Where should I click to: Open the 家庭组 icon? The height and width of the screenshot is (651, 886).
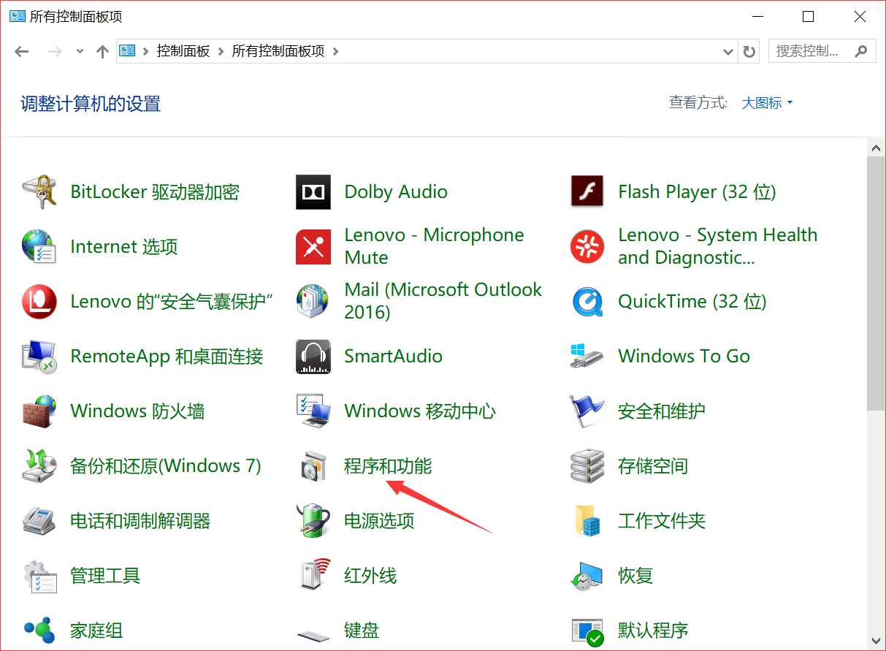(x=39, y=630)
